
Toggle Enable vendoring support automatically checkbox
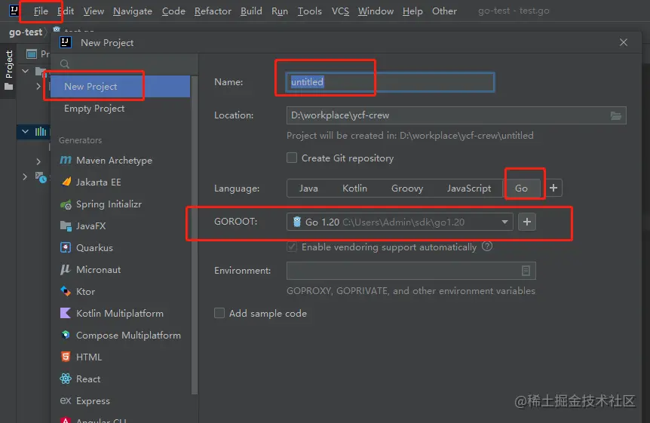pyautogui.click(x=292, y=247)
